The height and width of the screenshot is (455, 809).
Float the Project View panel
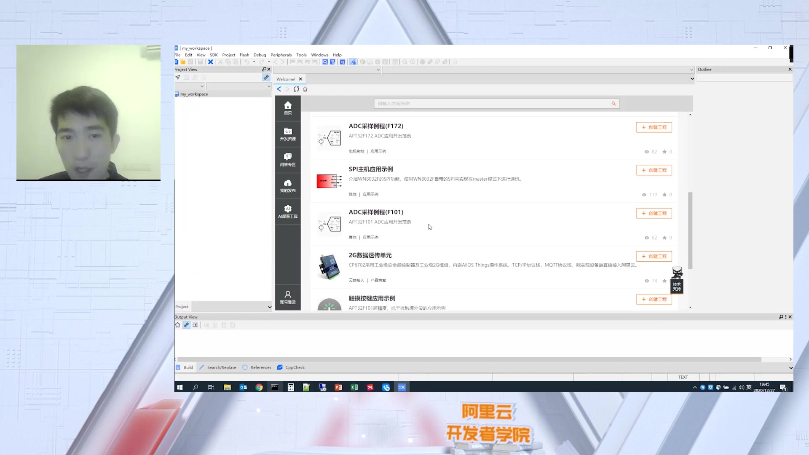click(264, 70)
